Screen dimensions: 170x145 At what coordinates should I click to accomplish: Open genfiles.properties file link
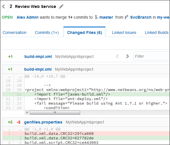43,122
